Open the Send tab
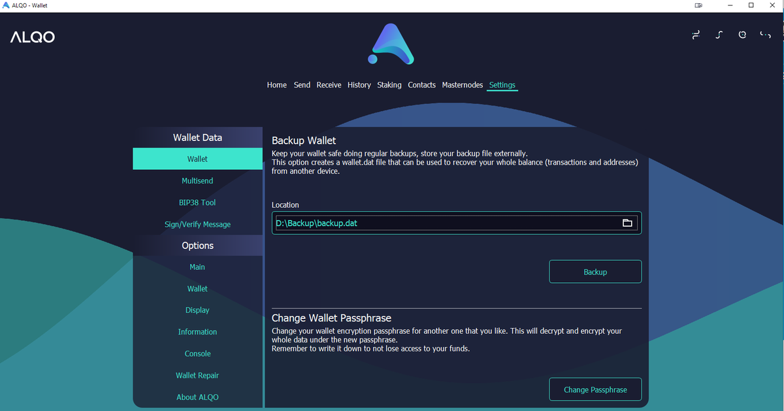Screen dimensions: 784x411 (302, 85)
